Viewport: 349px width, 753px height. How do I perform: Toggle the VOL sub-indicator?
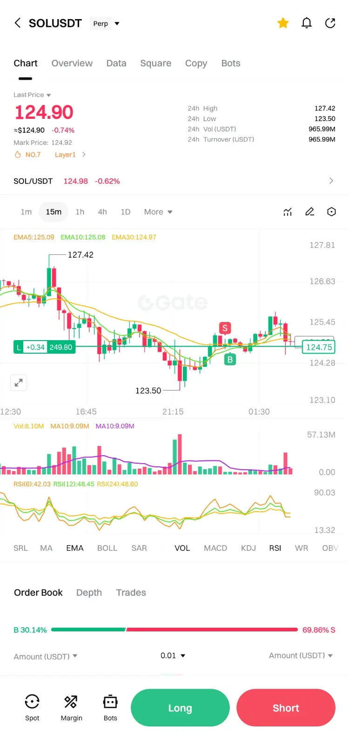(182, 548)
